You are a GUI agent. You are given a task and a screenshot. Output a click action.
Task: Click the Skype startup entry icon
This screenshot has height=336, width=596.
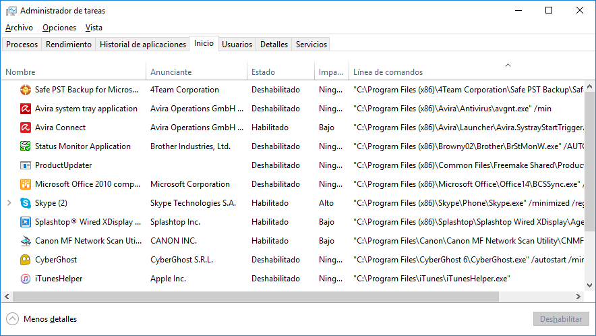click(x=26, y=203)
